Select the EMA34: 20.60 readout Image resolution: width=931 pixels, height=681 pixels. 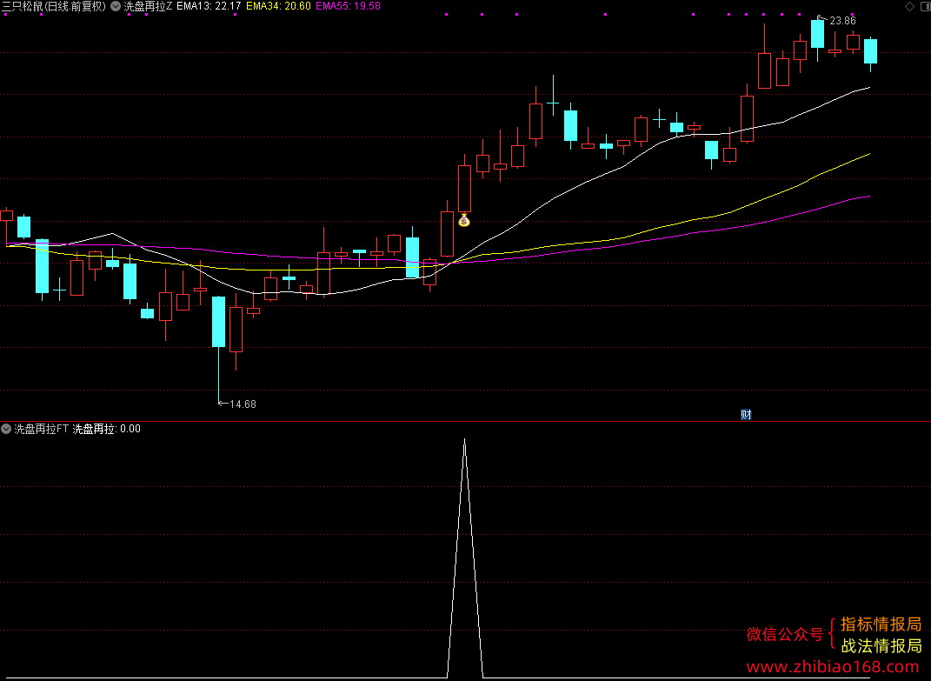tap(278, 7)
